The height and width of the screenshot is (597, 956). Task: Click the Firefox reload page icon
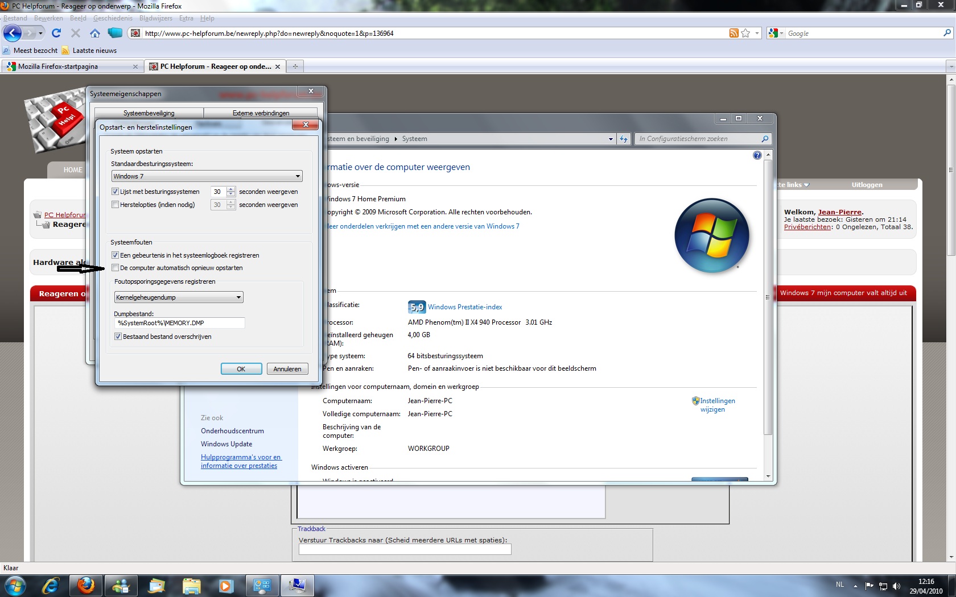(x=56, y=33)
